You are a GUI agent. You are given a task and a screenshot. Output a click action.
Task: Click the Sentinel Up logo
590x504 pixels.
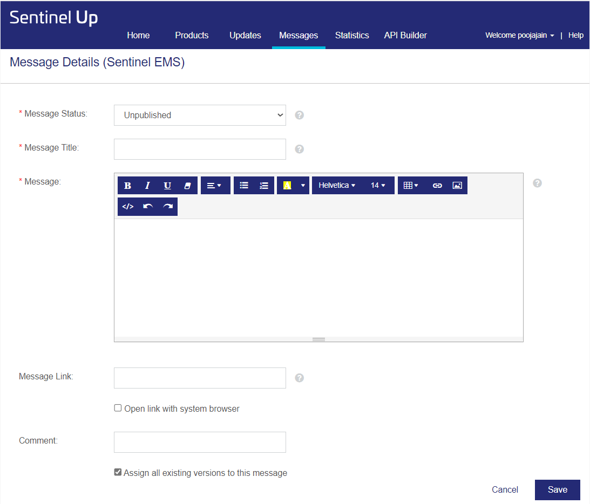point(54,18)
